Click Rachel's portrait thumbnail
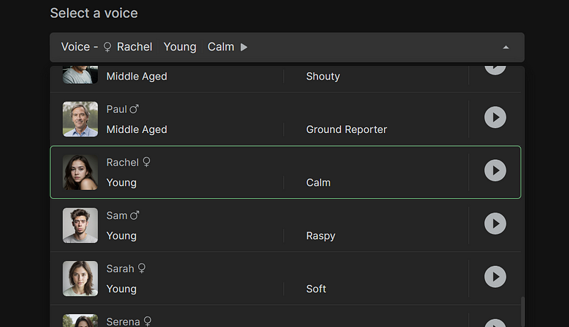The image size is (569, 327). point(80,172)
